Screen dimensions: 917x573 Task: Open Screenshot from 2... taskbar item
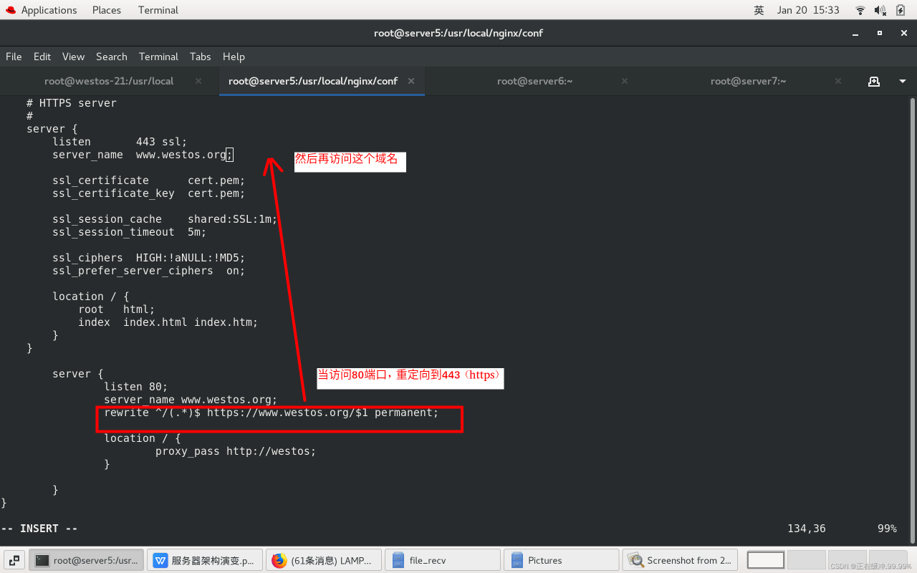pyautogui.click(x=680, y=560)
